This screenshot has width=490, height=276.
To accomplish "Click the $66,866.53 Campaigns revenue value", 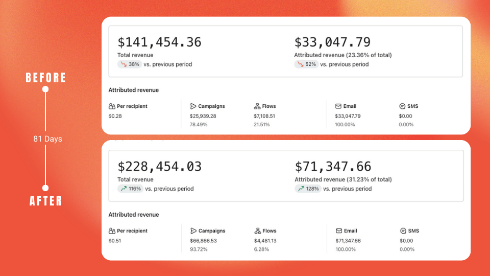I will (x=203, y=241).
